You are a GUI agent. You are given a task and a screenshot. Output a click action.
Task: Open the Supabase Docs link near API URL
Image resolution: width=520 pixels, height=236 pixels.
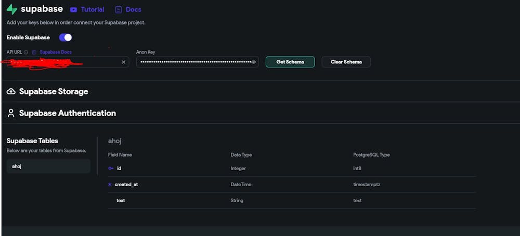click(56, 52)
